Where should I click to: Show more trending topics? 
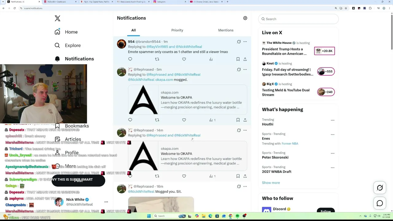click(x=271, y=183)
